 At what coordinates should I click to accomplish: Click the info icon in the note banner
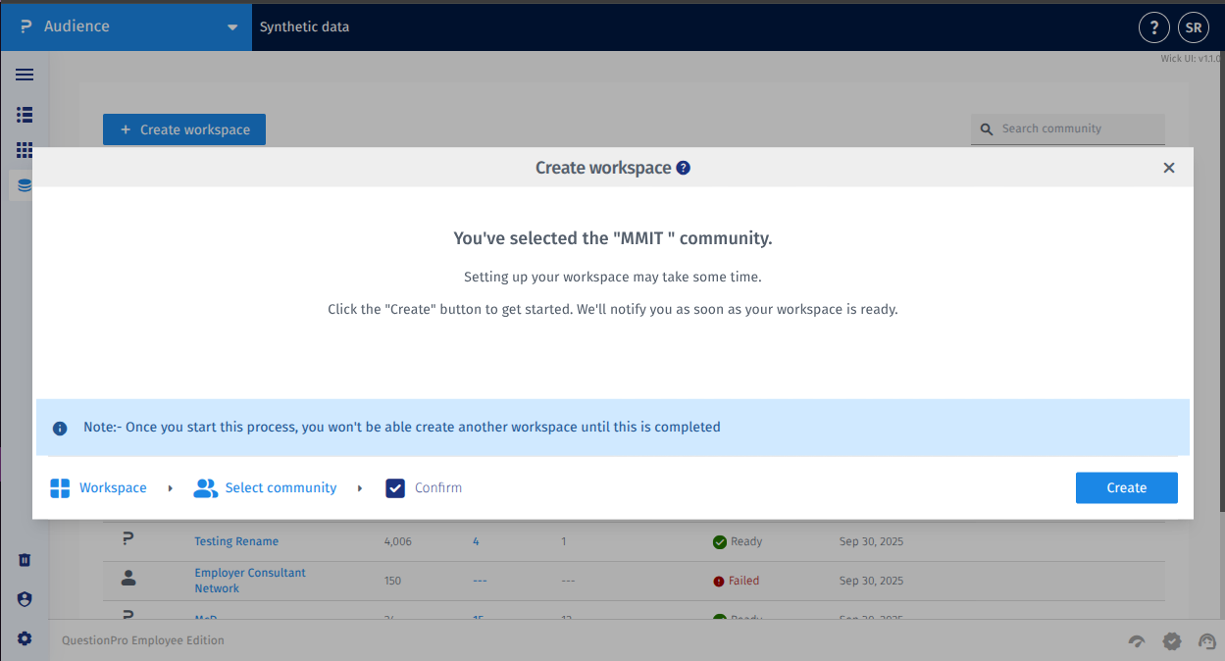pos(60,428)
